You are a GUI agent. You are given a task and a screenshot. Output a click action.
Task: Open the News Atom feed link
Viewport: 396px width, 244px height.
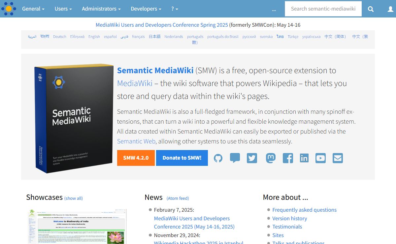click(x=178, y=198)
